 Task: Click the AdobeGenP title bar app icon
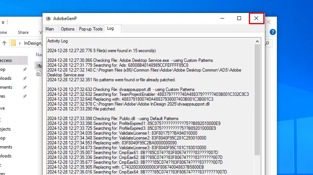click(48, 18)
